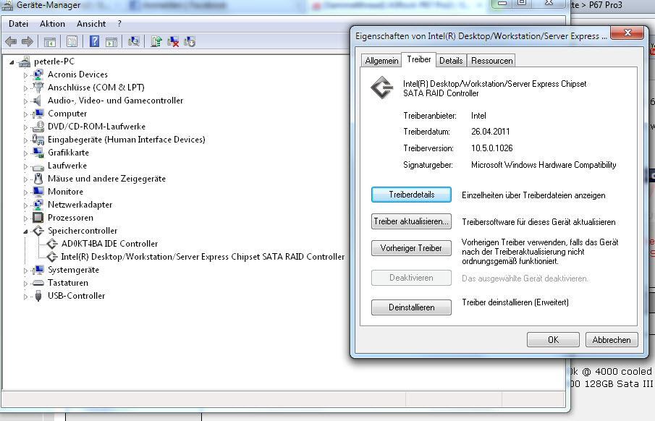
Task: Click the Speichercontroller icon
Action: (x=38, y=231)
